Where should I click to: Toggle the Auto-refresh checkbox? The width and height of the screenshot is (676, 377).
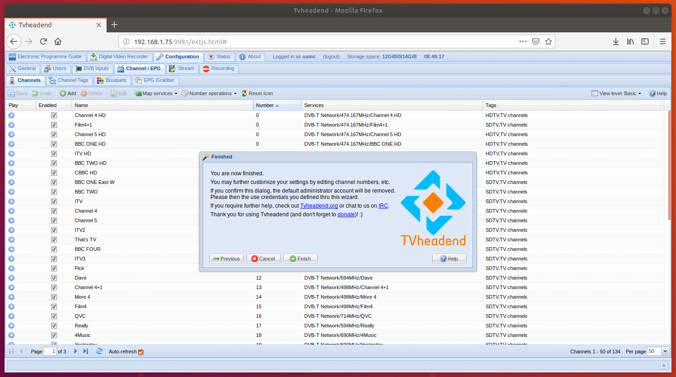pos(141,352)
